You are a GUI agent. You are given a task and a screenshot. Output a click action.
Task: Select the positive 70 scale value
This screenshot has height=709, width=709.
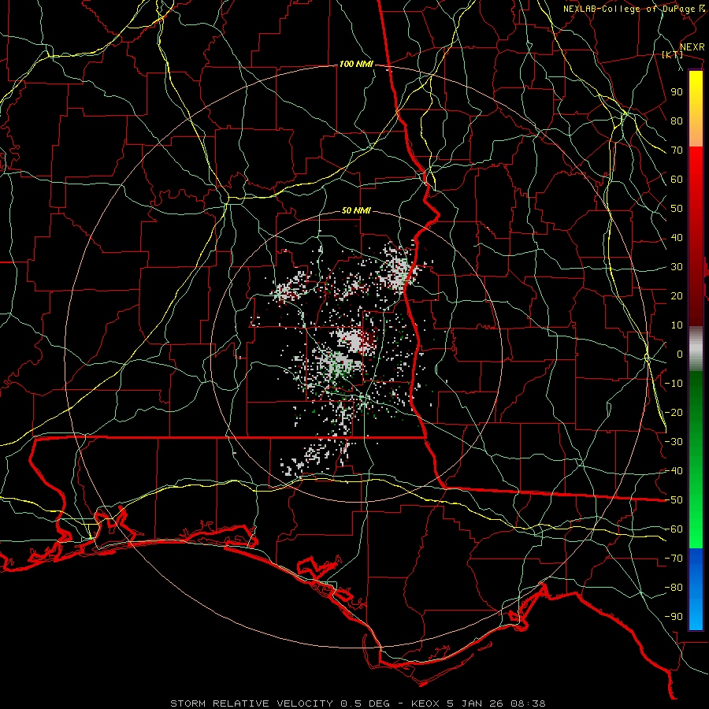677,150
